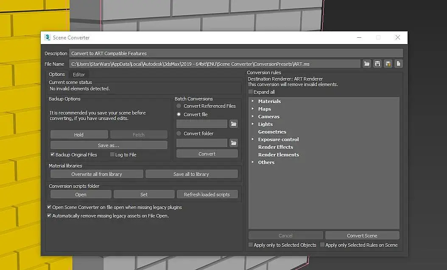The height and width of the screenshot is (270, 447).
Task: Close the Scene Converter dialog
Action: pyautogui.click(x=398, y=38)
